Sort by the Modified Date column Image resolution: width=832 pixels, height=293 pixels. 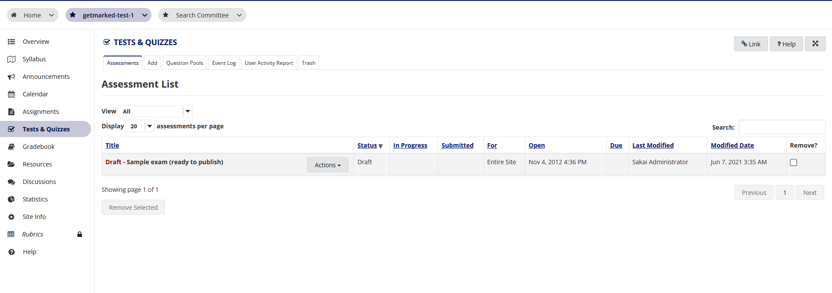[732, 145]
